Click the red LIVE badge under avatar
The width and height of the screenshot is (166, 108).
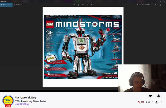tap(8, 106)
